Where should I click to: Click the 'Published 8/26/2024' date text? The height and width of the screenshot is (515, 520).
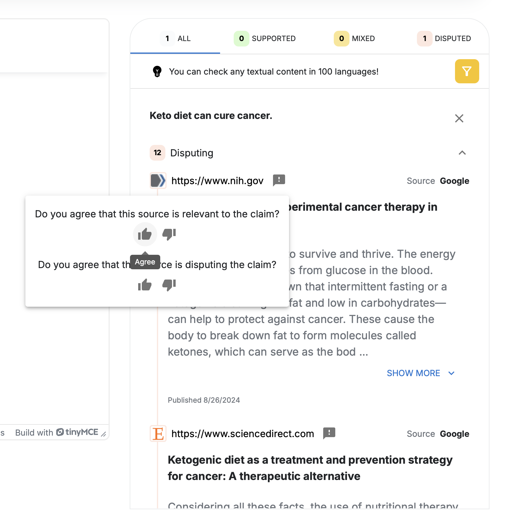[x=204, y=400]
